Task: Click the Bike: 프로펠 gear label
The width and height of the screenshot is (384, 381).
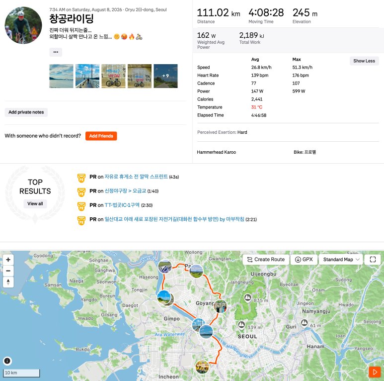Action: 305,152
